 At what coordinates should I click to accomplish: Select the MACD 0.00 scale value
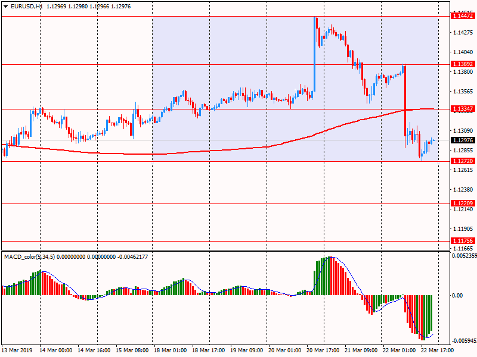tap(457, 295)
